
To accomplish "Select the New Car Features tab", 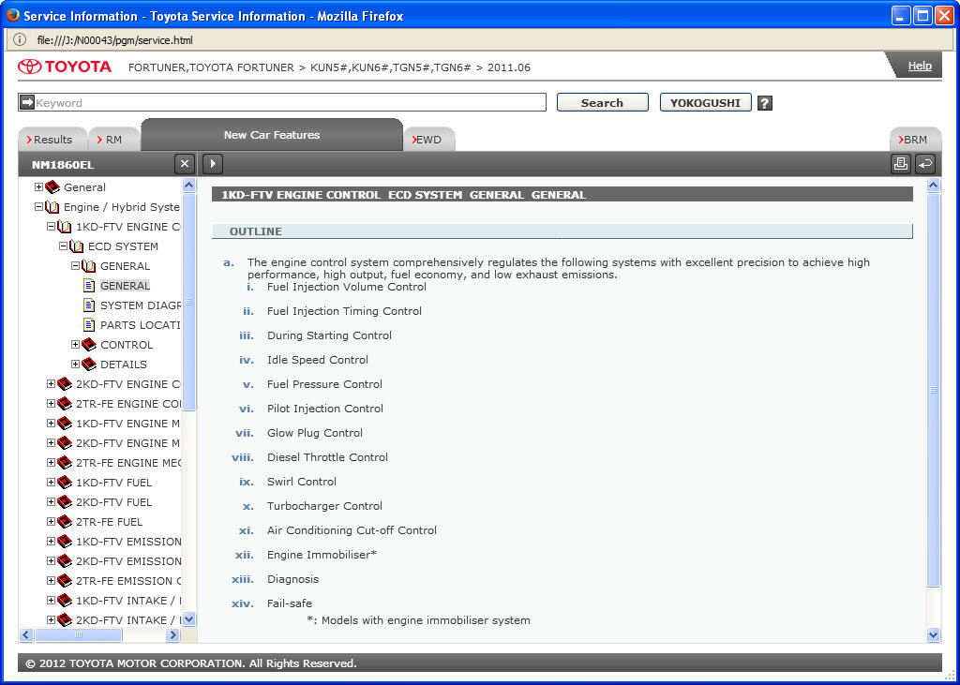I will click(x=272, y=135).
